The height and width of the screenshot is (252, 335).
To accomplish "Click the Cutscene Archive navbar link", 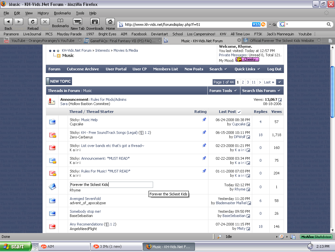I will click(x=83, y=69).
